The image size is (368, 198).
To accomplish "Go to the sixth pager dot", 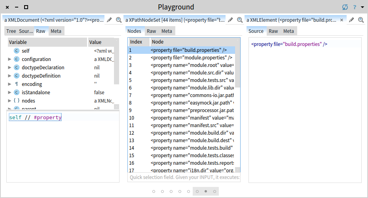I will click(197, 191).
